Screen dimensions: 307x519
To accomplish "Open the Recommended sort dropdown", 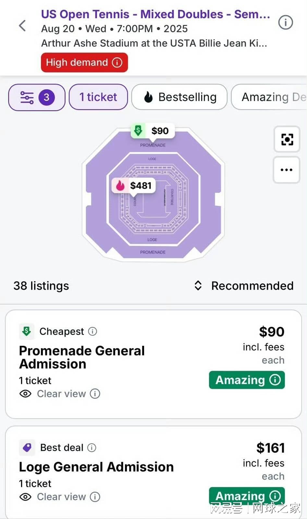I will [x=252, y=286].
